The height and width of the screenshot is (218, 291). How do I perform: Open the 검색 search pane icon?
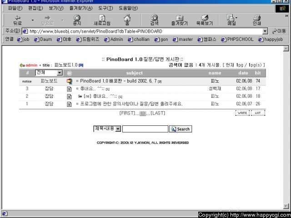tap(155, 20)
